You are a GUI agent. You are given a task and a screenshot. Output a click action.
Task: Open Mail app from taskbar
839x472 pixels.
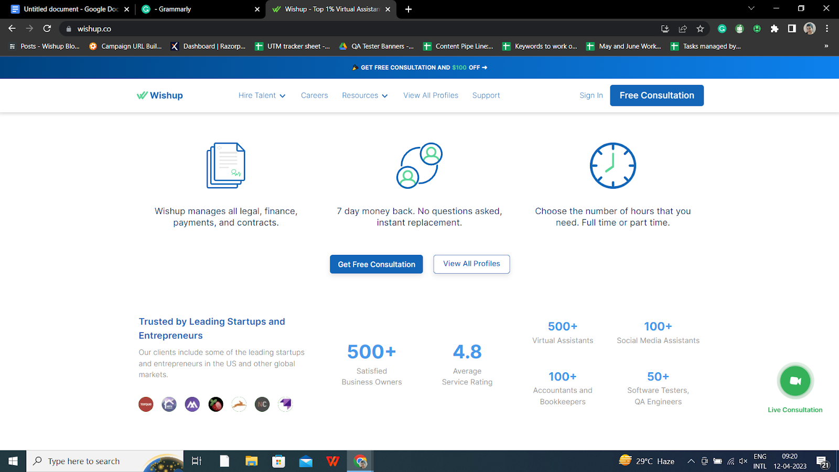tap(306, 461)
